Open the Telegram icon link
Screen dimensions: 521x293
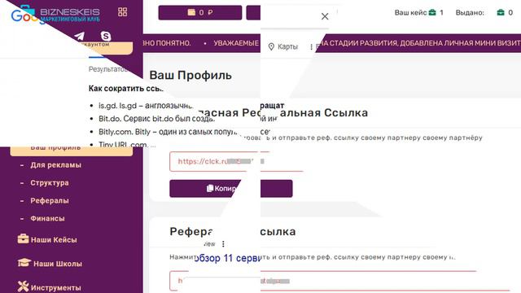[x=79, y=36]
